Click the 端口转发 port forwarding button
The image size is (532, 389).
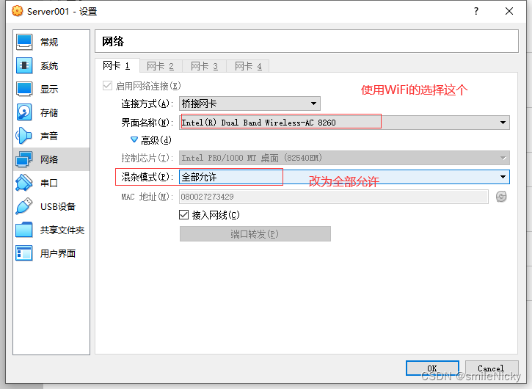point(255,234)
